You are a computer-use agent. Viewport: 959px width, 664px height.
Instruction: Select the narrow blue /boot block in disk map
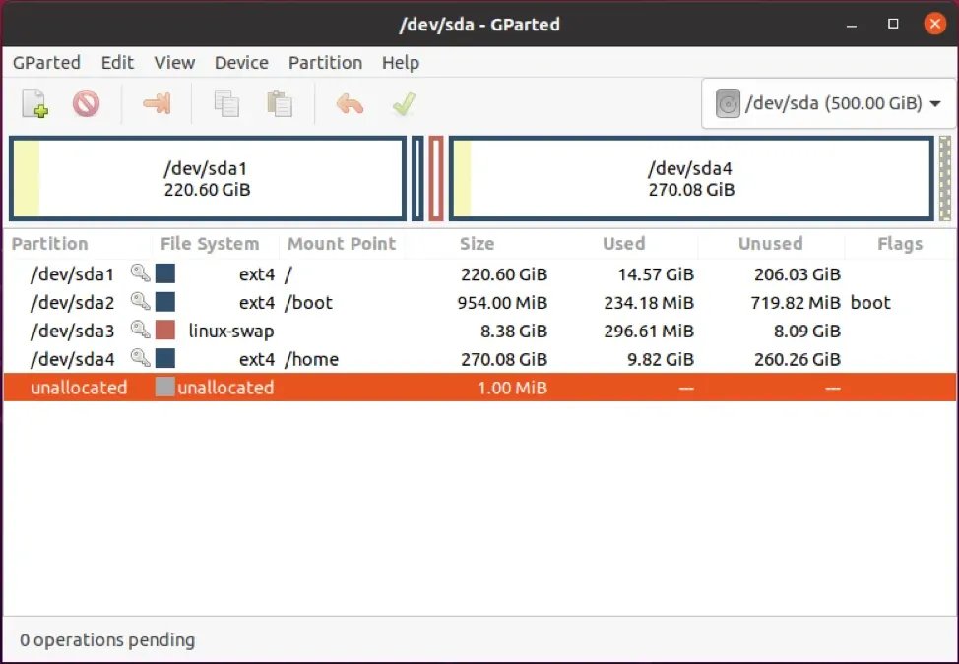pyautogui.click(x=417, y=178)
